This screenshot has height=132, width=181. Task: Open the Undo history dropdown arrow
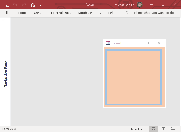[x=19, y=5]
